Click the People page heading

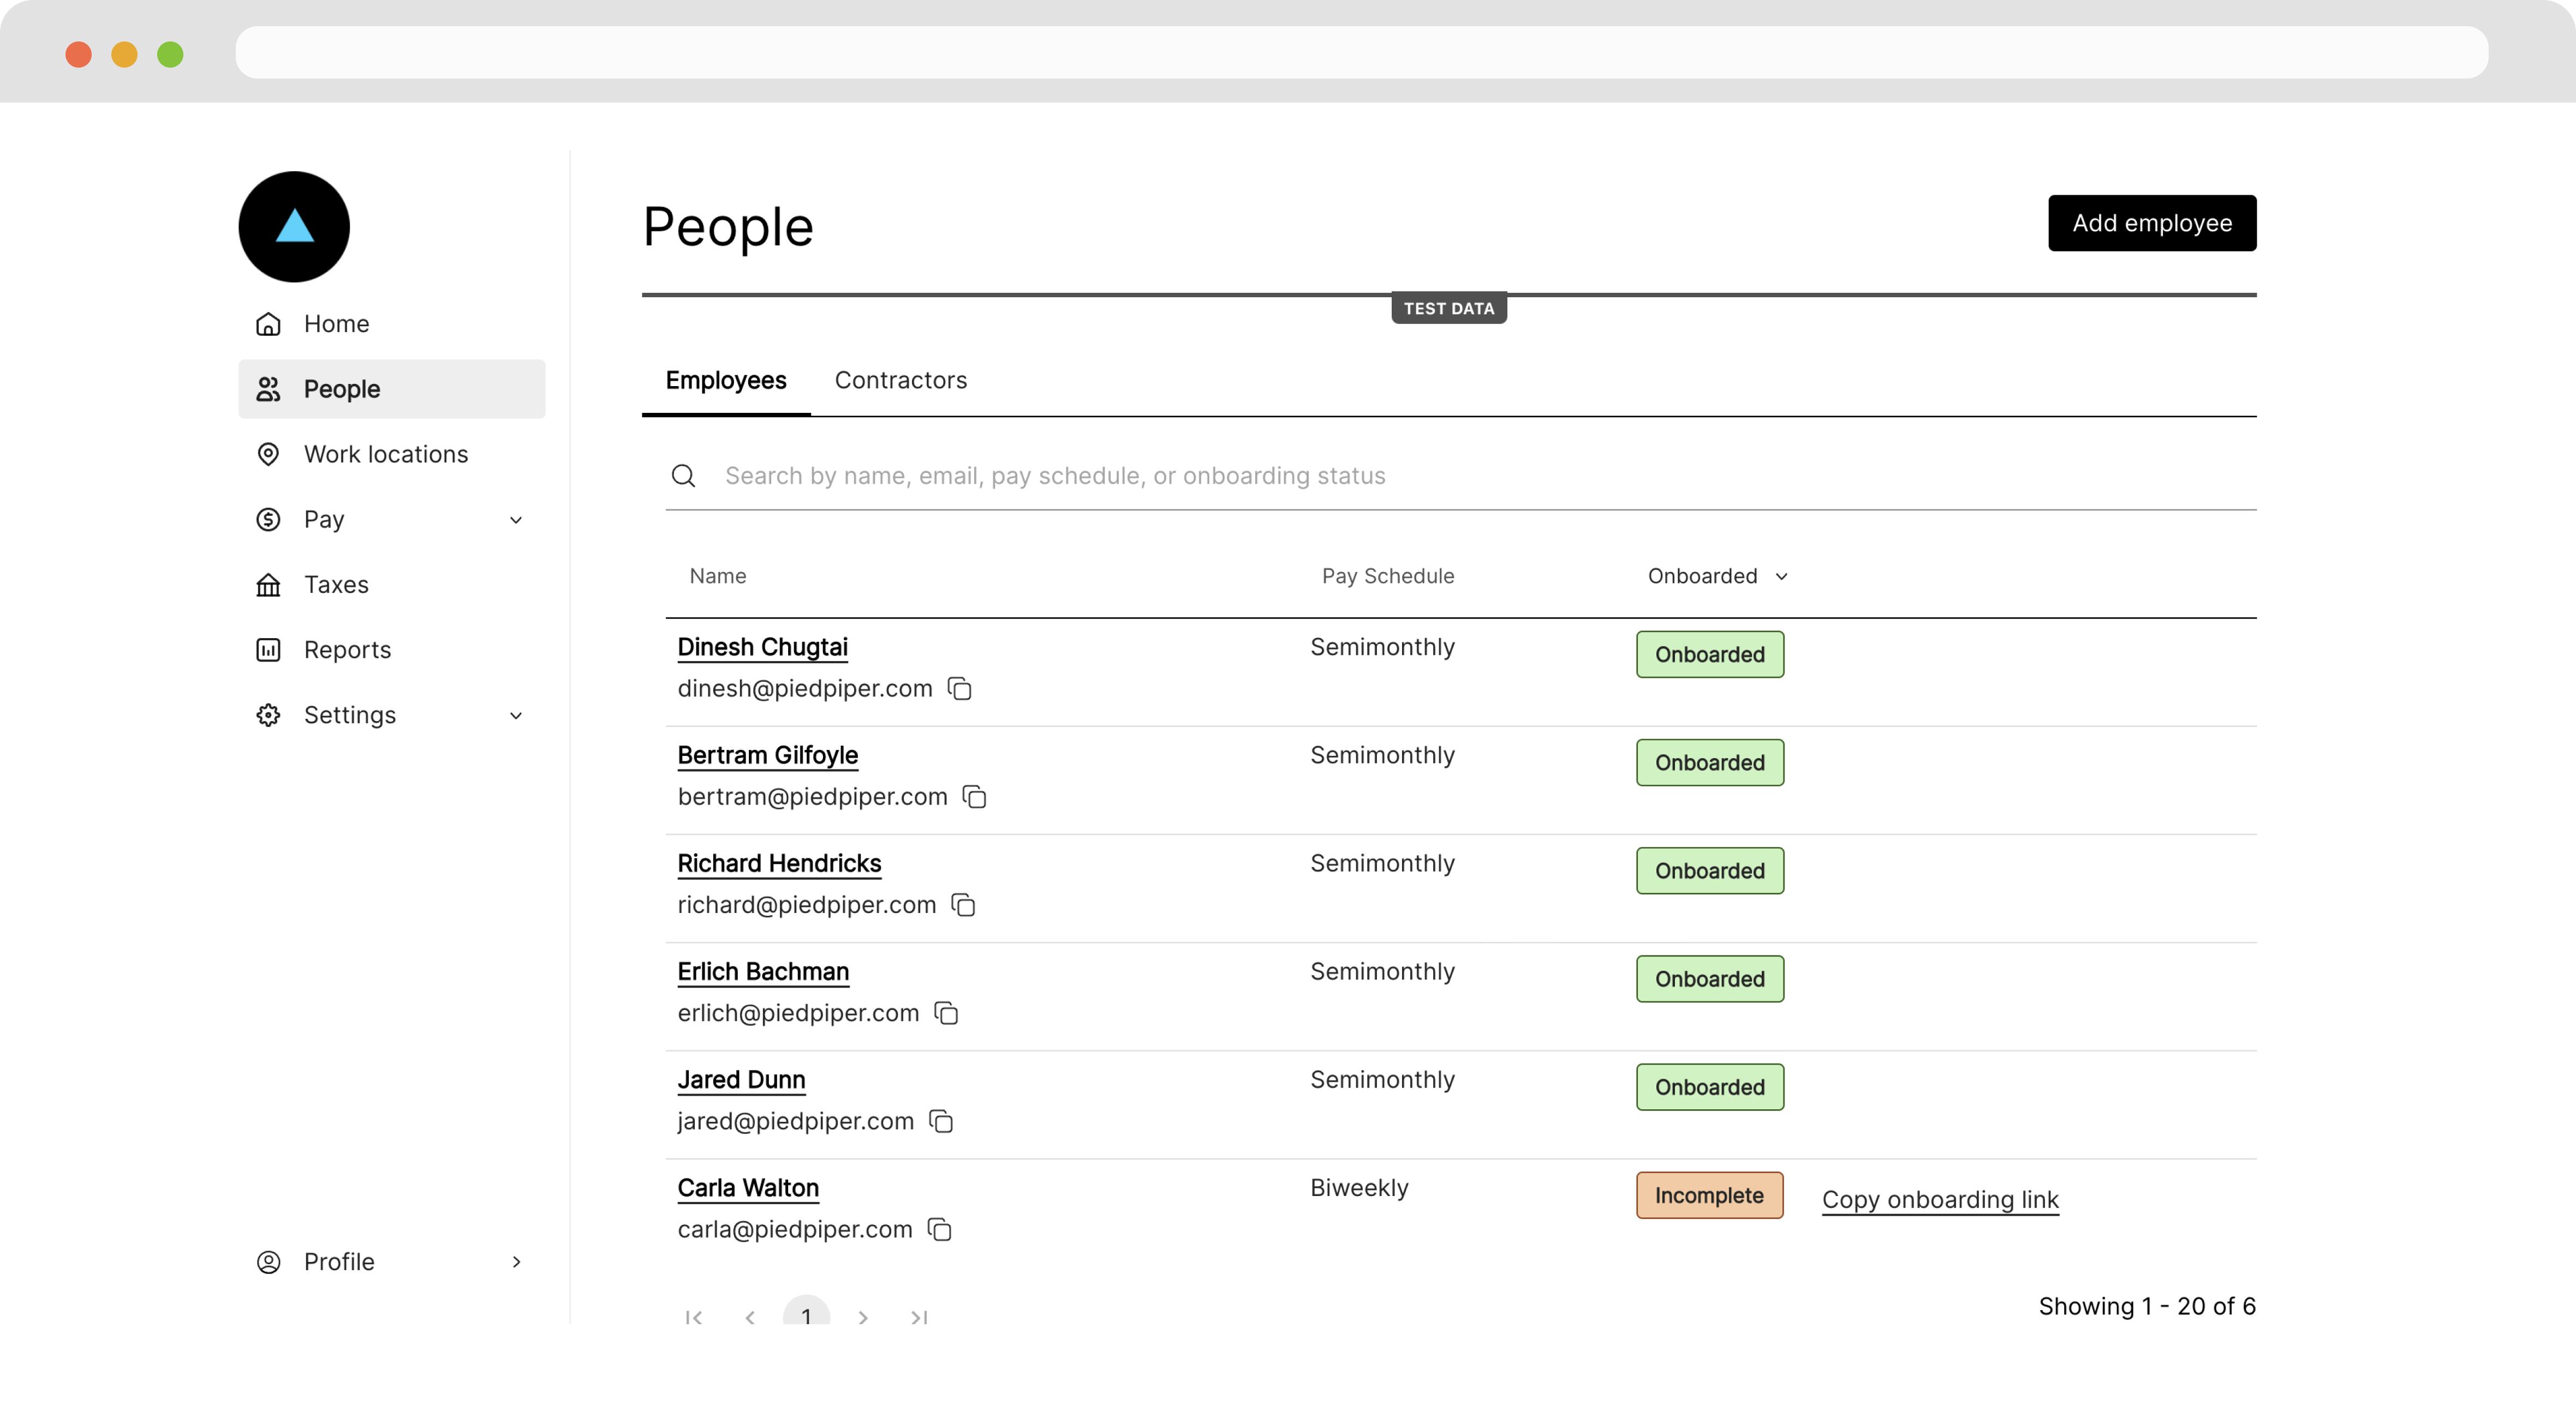[x=728, y=227]
